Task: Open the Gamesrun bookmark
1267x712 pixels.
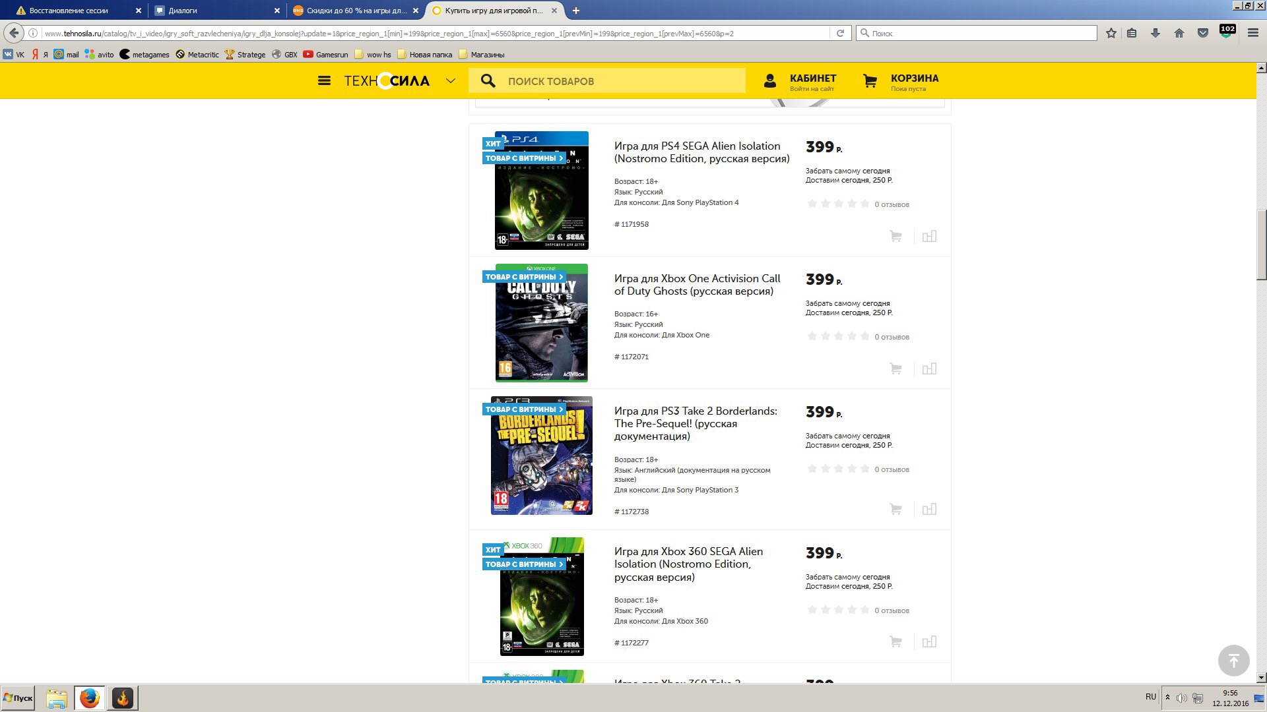Action: pos(326,55)
